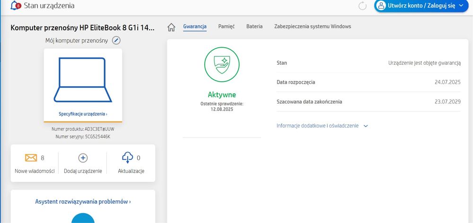Image resolution: width=473 pixels, height=223 pixels.
Task: Click the updates count 0
Action: click(x=139, y=158)
